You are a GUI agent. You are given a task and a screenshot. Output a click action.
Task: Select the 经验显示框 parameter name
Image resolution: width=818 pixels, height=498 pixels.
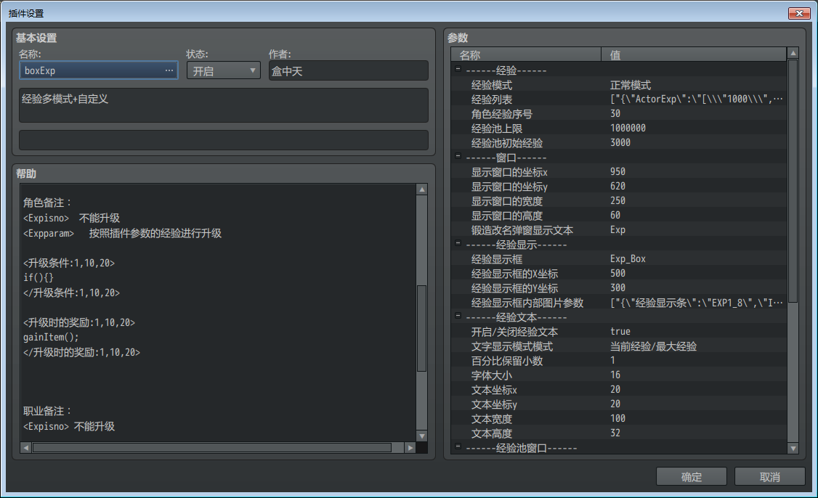[497, 258]
